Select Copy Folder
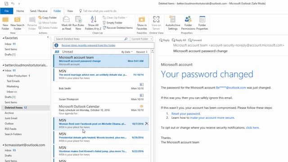Screen dimensions: 288x162 click(48, 18)
